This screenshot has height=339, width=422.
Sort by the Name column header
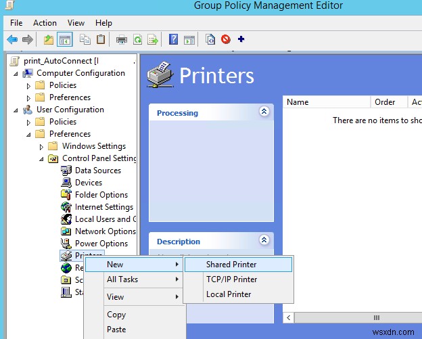[x=327, y=102]
